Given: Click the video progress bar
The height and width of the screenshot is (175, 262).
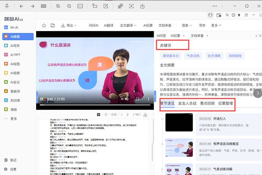Looking at the screenshot, I should 95,105.
